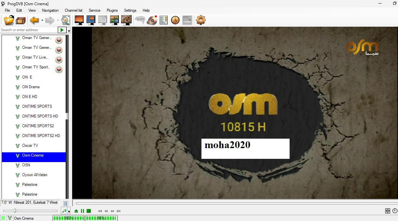Start recording with the disc record icon
The width and height of the screenshot is (398, 221).
[152, 20]
